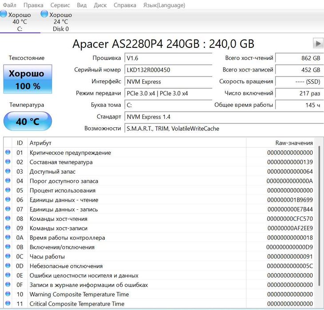Click raw value 000000000000D9
The image size is (324, 310).
[x=289, y=247]
